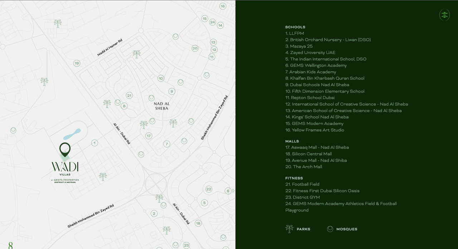
Task: Click map marker number 10
Action: (x=161, y=78)
